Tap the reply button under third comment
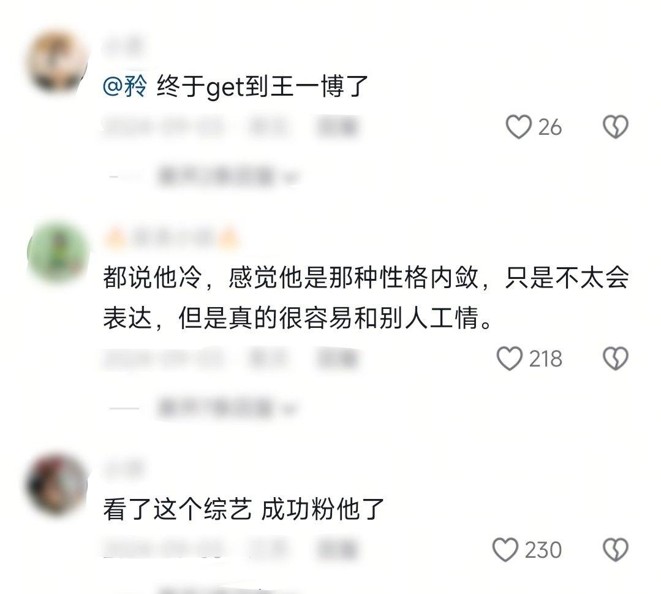 pyautogui.click(x=338, y=549)
